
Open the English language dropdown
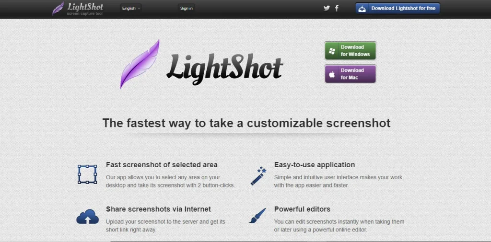[131, 9]
